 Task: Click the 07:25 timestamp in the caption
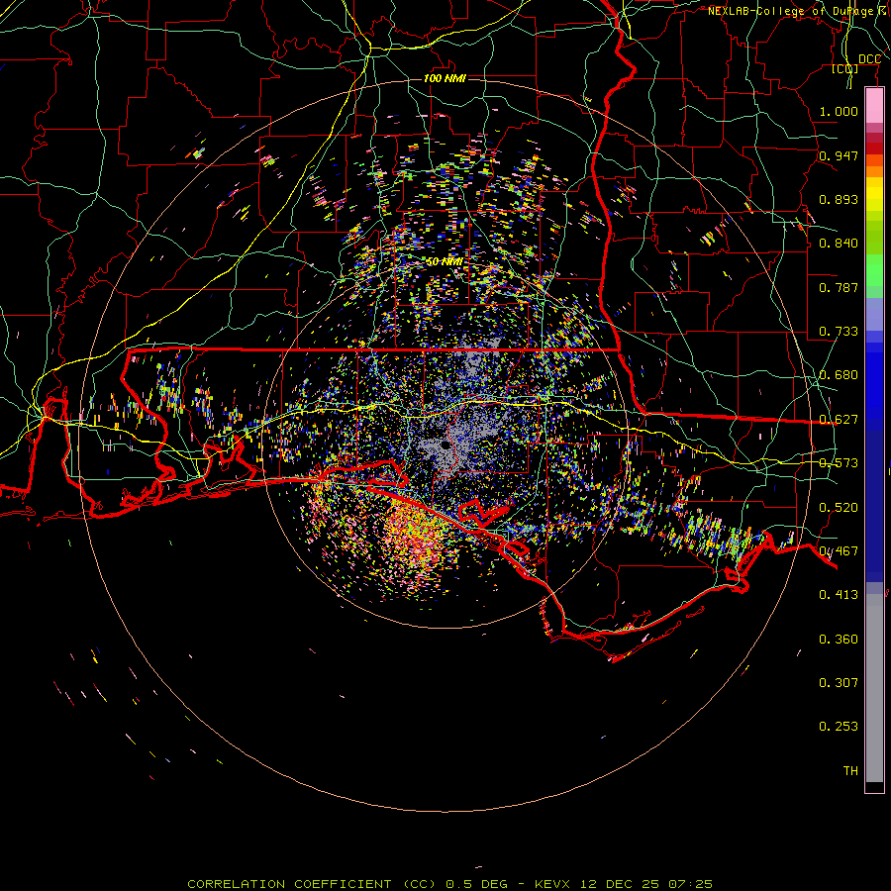click(x=690, y=884)
